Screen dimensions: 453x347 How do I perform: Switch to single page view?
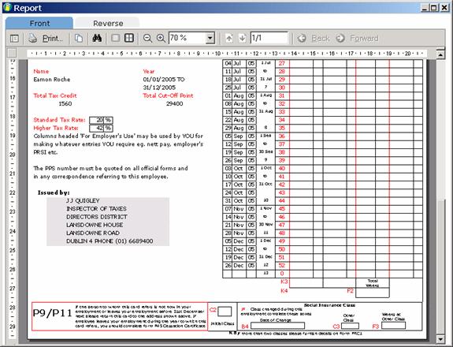(x=116, y=38)
